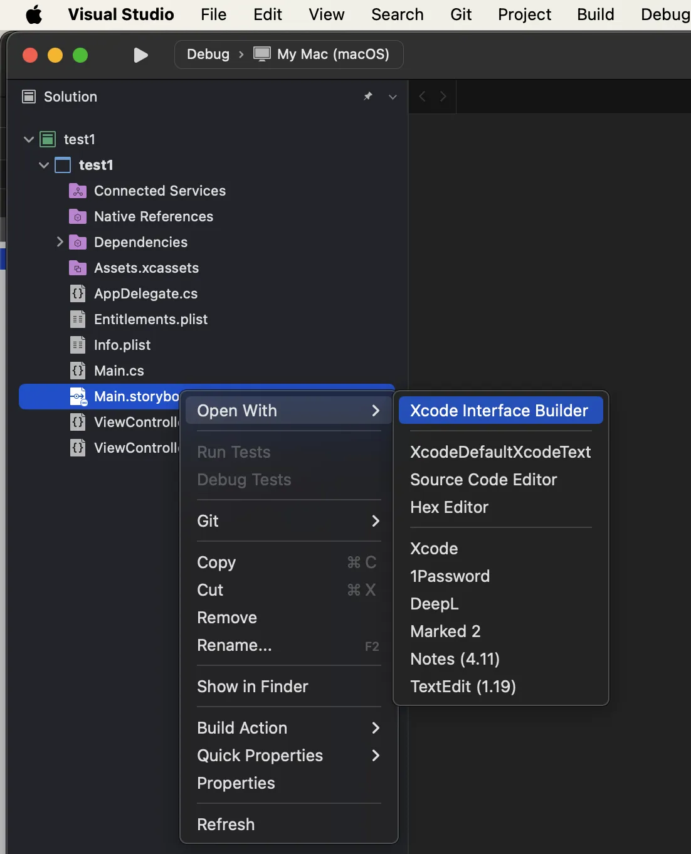Image resolution: width=691 pixels, height=854 pixels.
Task: Select Show in Finder
Action: (x=253, y=687)
